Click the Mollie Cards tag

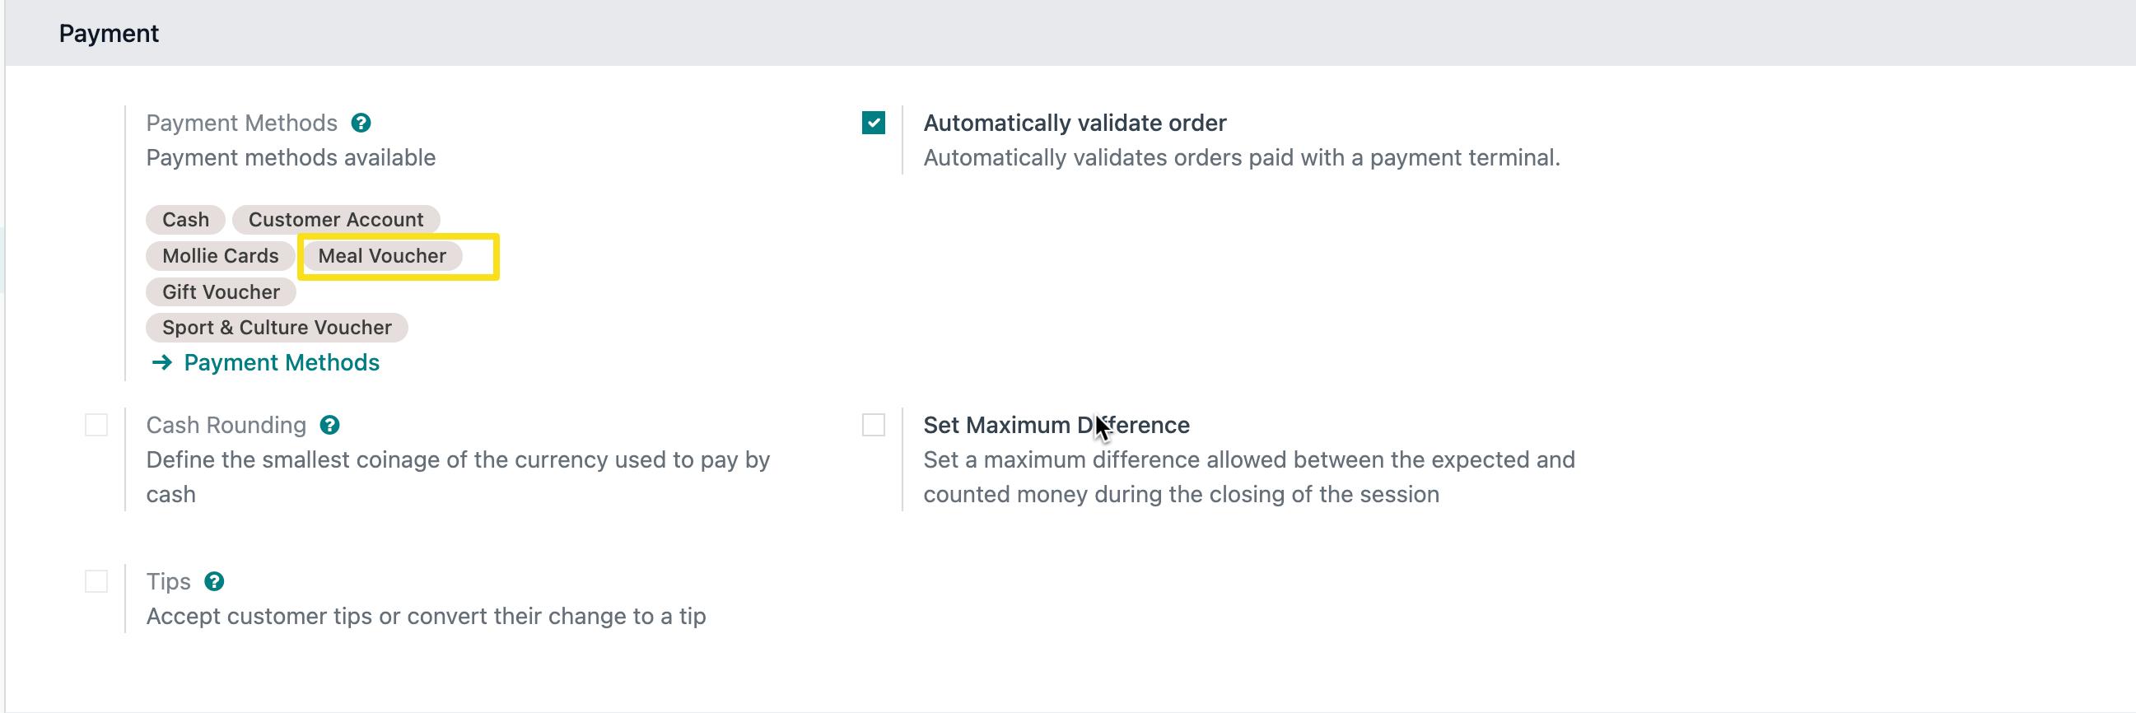220,256
